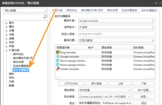The width and height of the screenshot is (162, 105).
Task: Click the 自定义语言 input field
Action: point(117,34)
